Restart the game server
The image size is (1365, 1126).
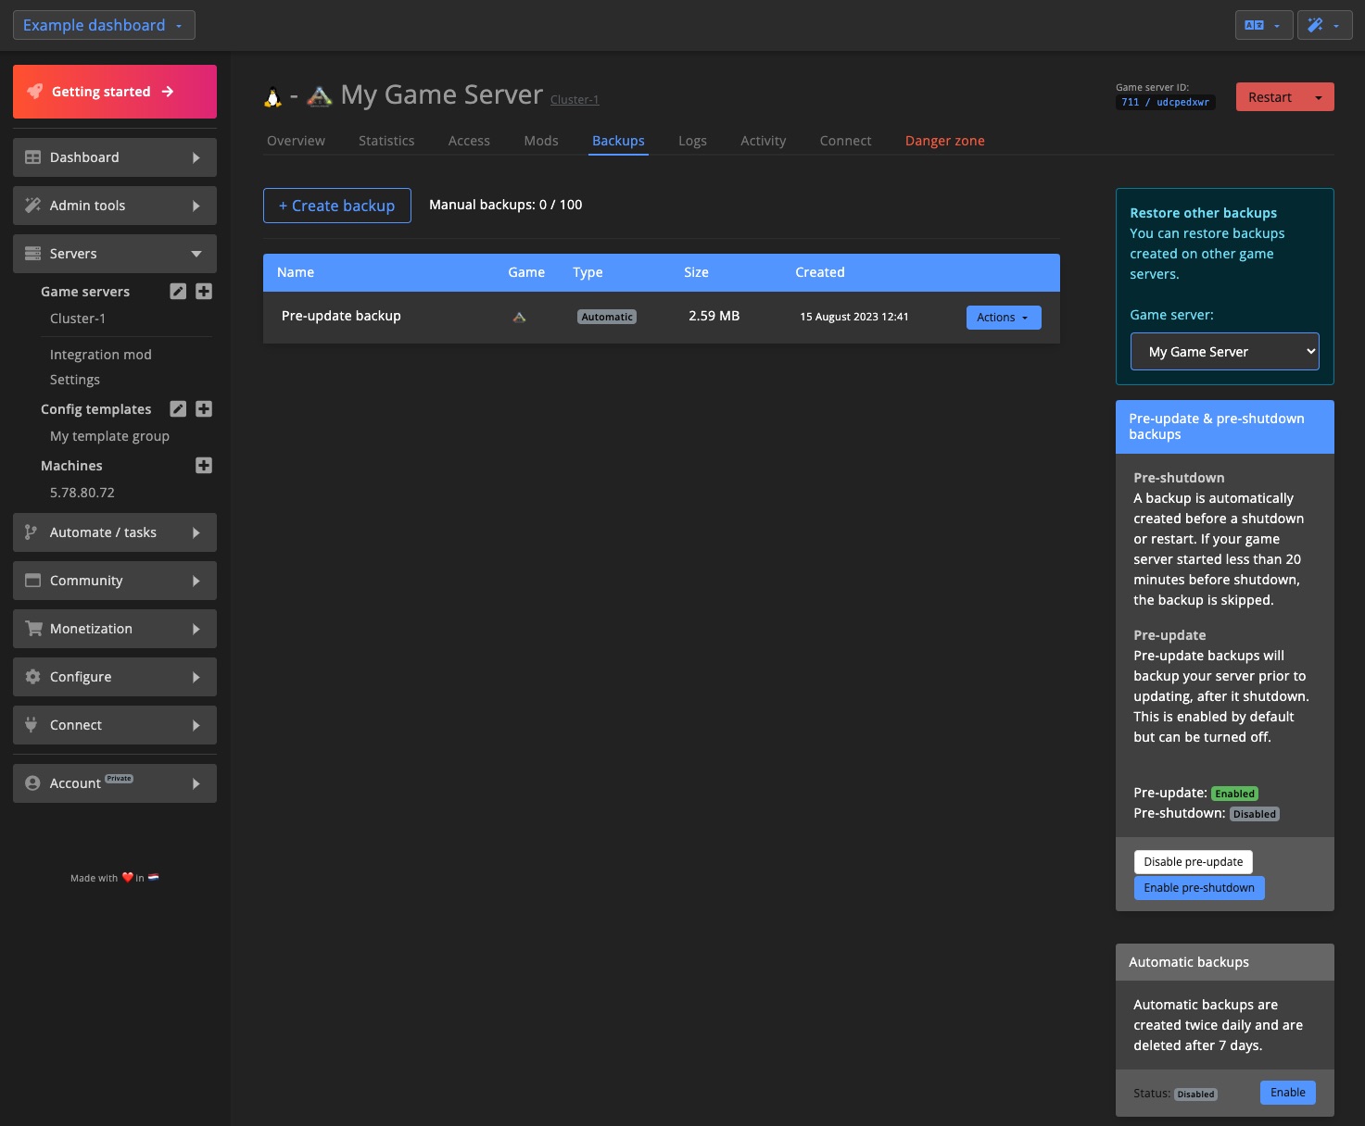tap(1270, 96)
